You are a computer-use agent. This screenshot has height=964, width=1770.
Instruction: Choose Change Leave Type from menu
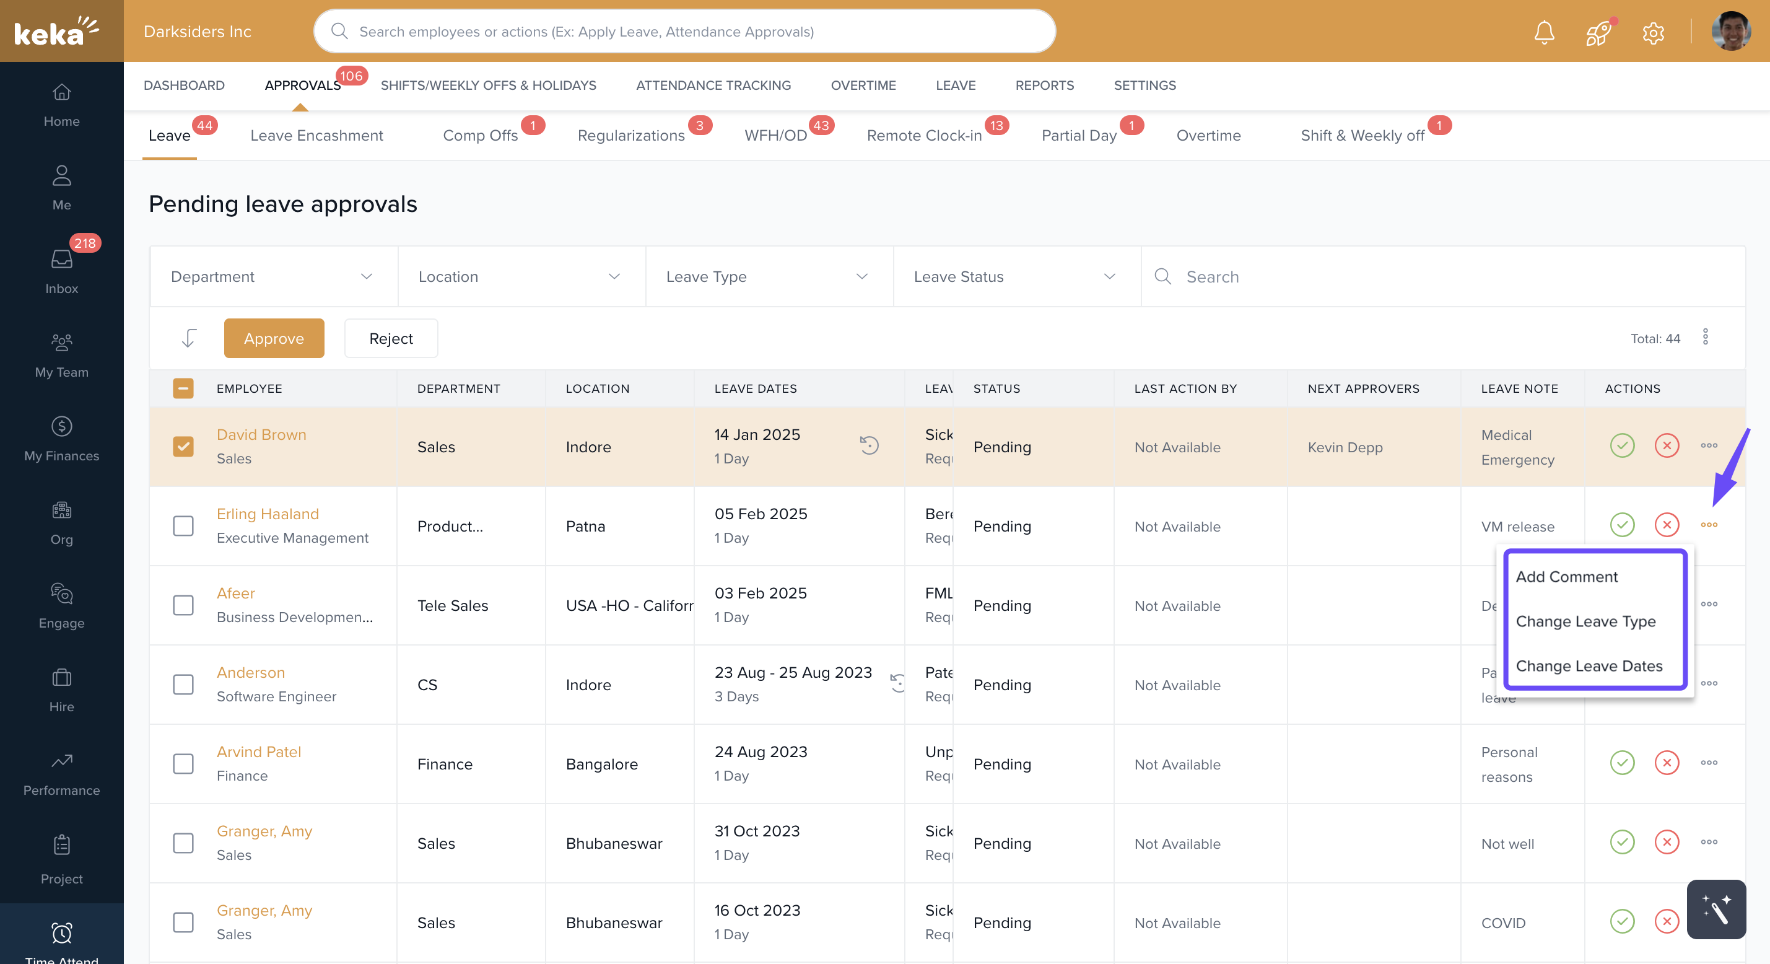tap(1585, 621)
